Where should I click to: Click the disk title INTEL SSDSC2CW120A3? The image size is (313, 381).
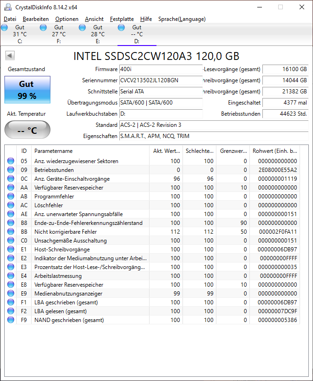coord(156,56)
